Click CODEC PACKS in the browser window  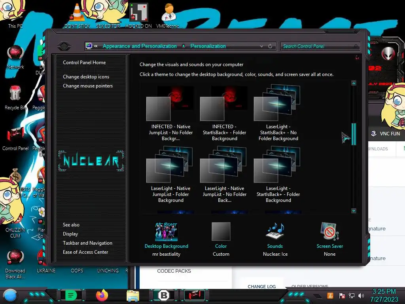174,271
